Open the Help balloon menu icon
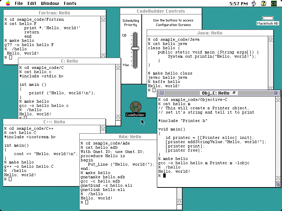The height and width of the screenshot is (211, 282). point(263,4)
